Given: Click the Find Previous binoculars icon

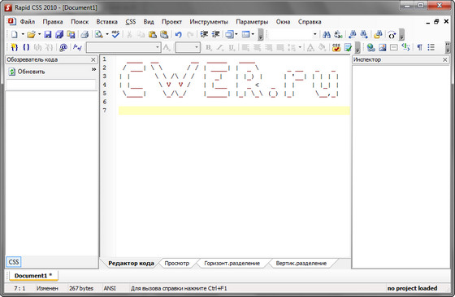Looking at the screenshot, I should (x=353, y=34).
